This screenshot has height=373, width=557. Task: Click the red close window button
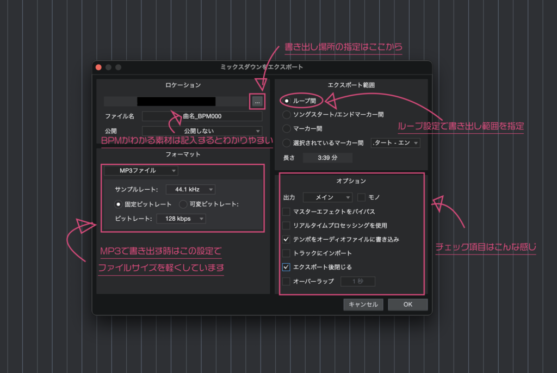(98, 67)
